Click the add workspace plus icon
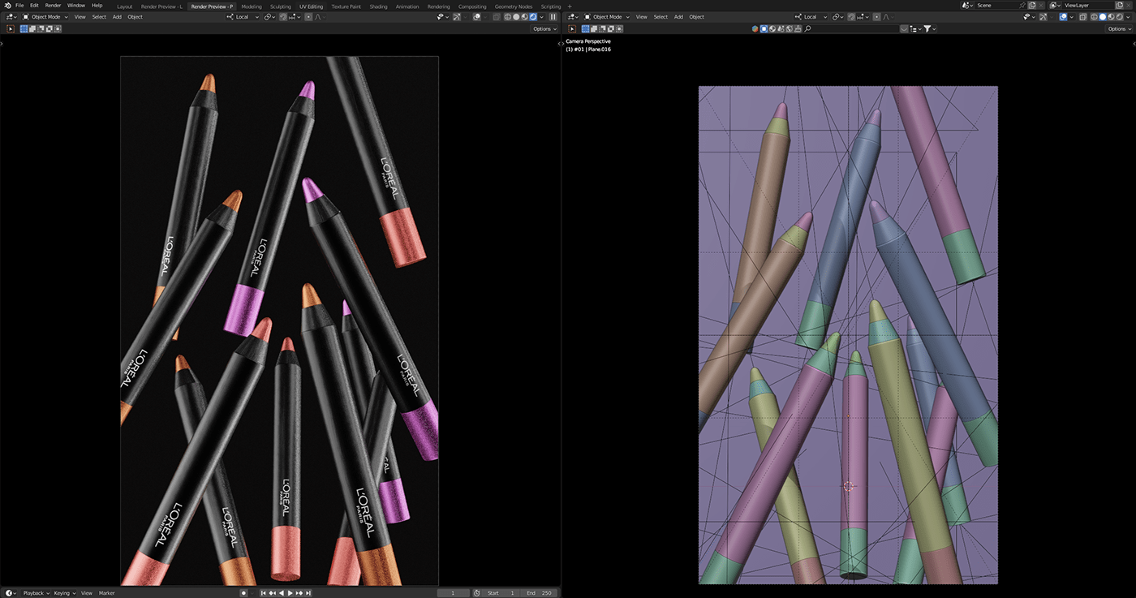1136x598 pixels. tap(569, 6)
